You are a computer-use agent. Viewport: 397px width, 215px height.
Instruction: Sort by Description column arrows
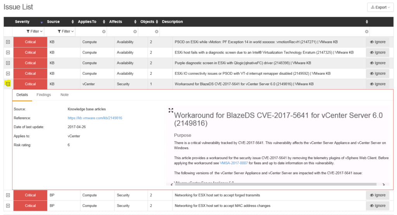click(x=367, y=22)
